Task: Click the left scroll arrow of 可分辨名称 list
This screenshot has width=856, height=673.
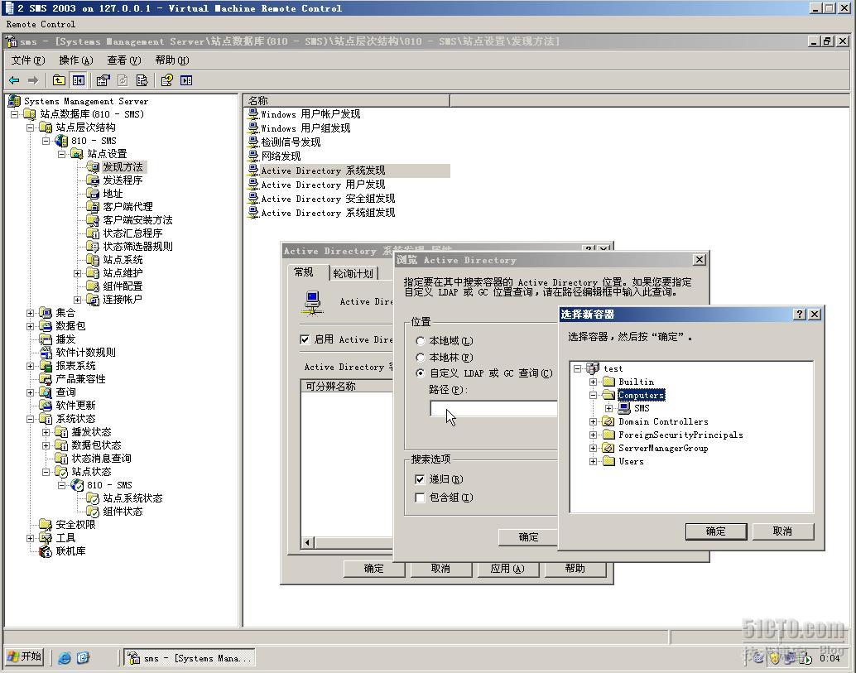Action: click(308, 542)
